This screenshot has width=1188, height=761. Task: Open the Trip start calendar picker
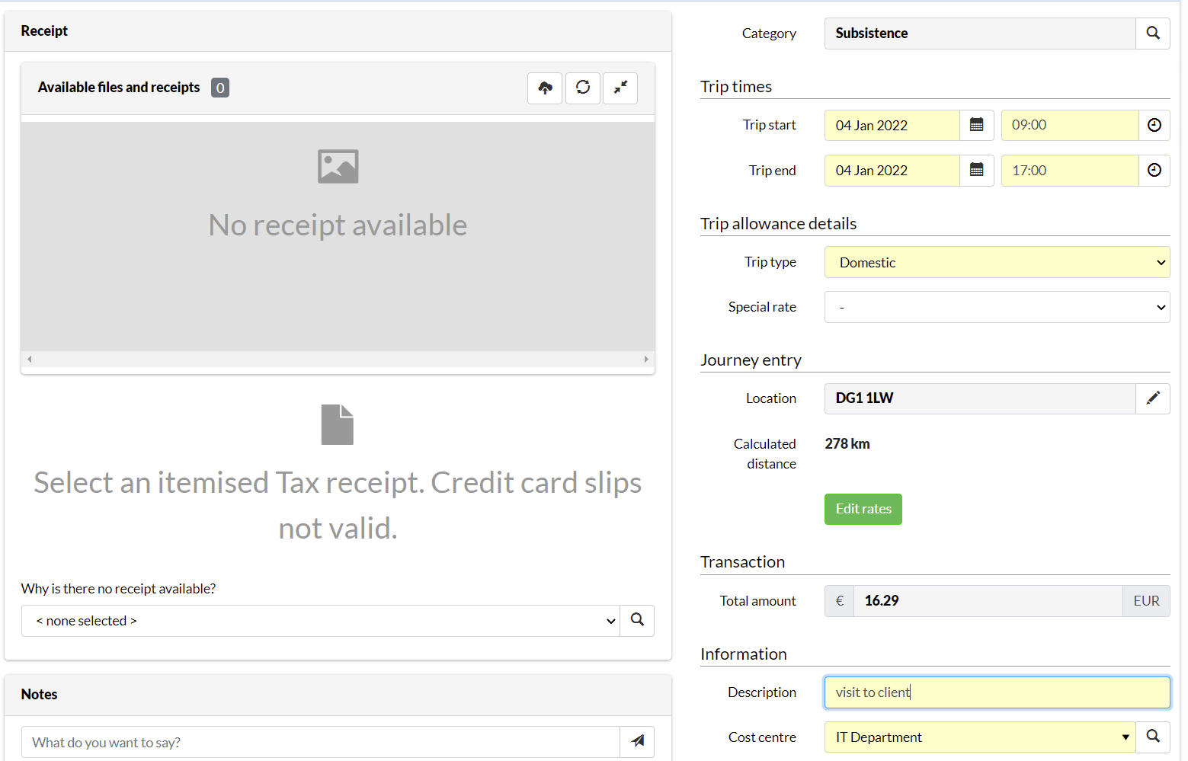pyautogui.click(x=976, y=125)
